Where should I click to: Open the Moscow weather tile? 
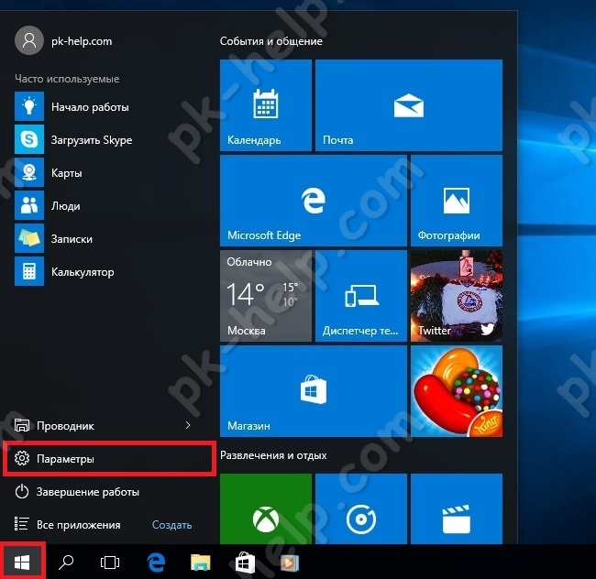click(x=266, y=296)
